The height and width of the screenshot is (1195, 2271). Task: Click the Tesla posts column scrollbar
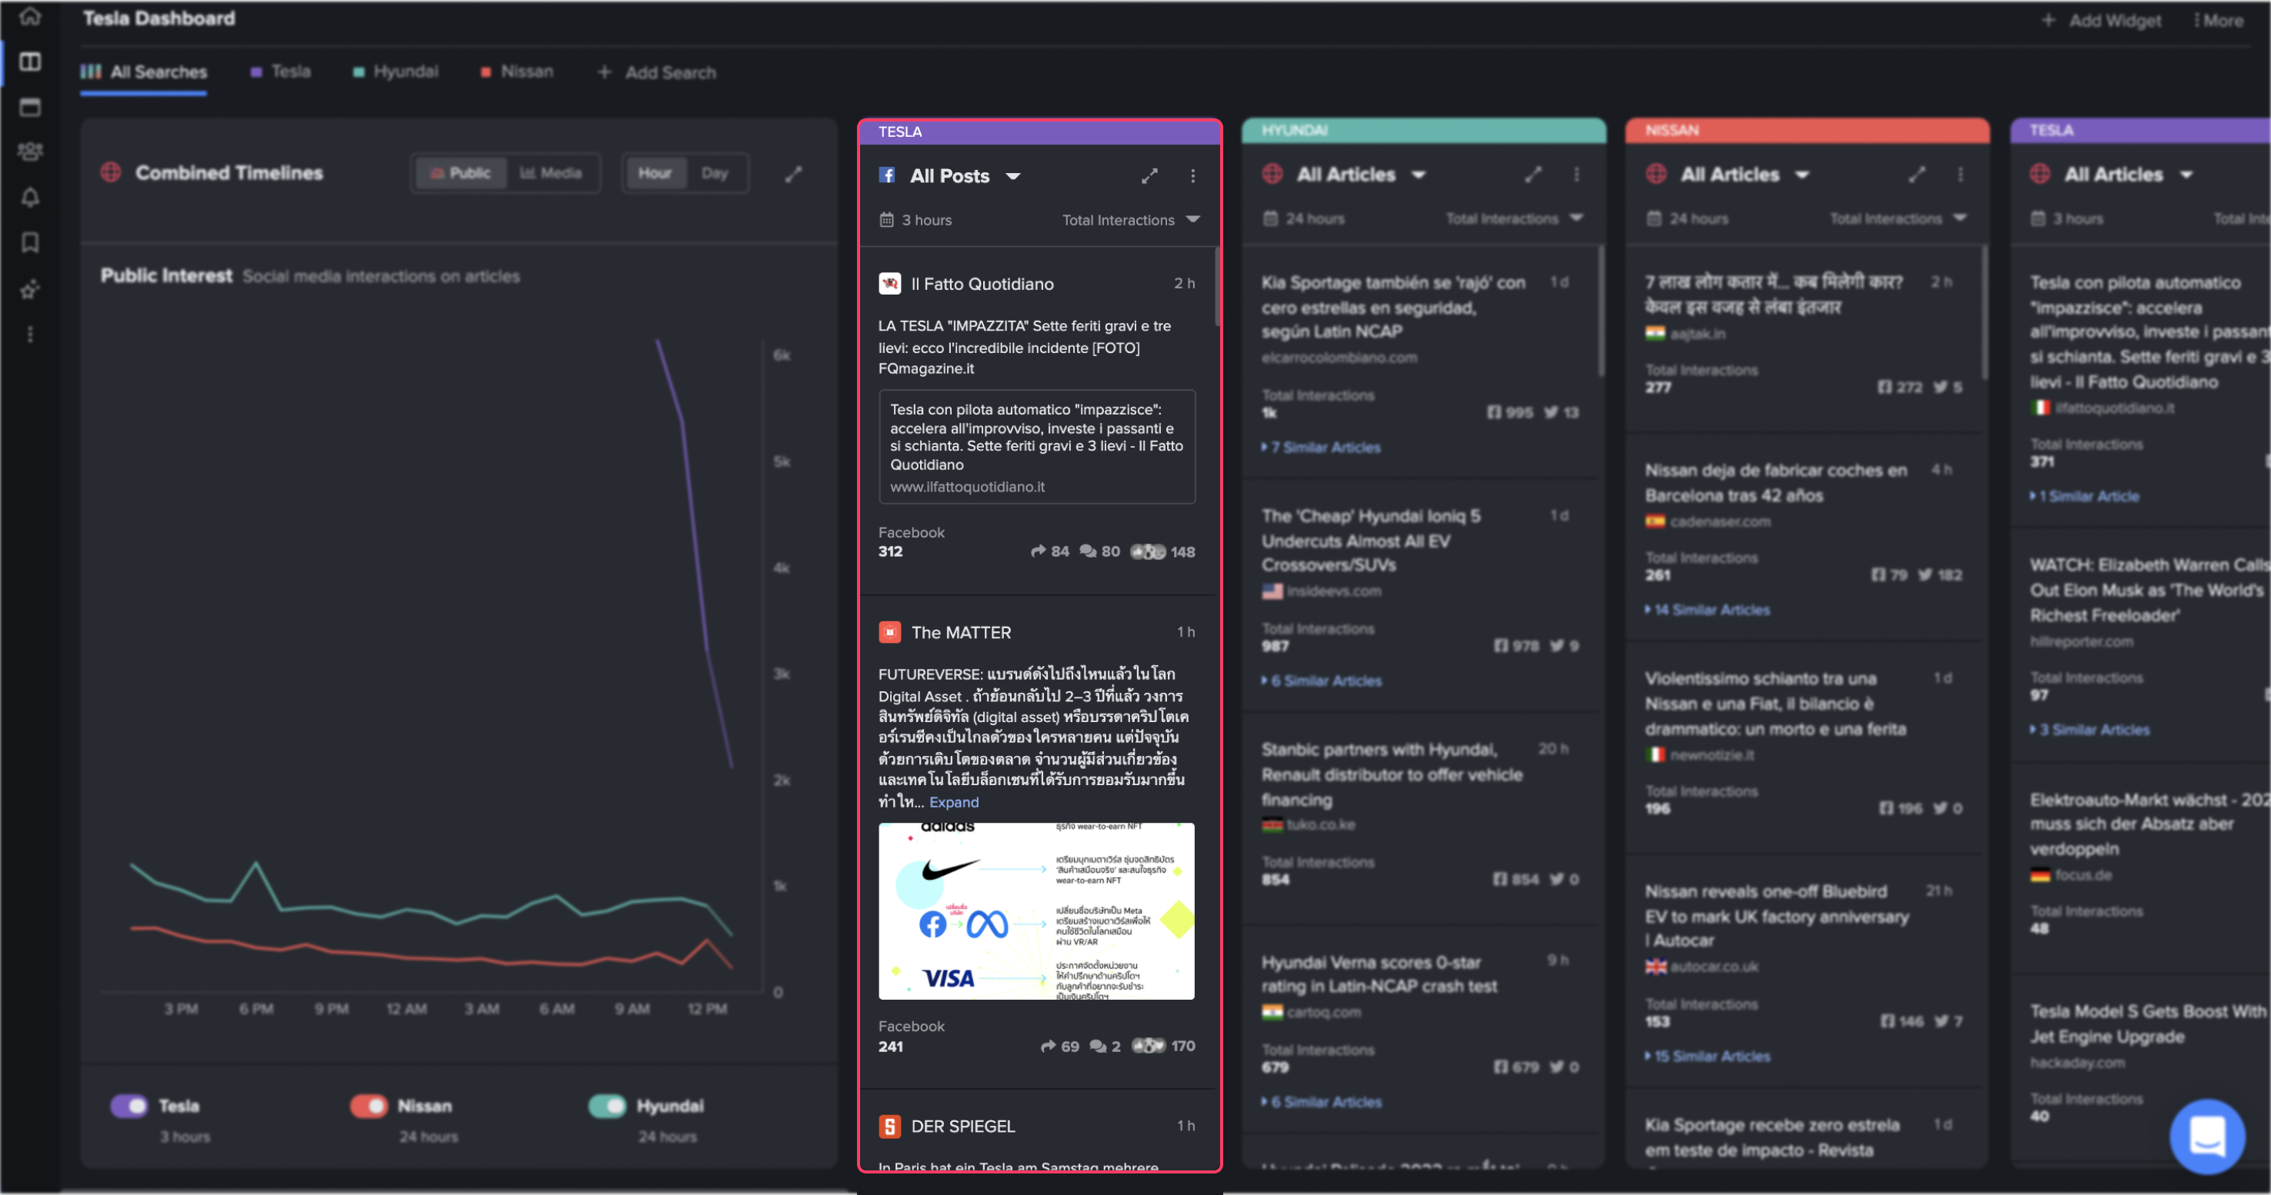[1216, 286]
